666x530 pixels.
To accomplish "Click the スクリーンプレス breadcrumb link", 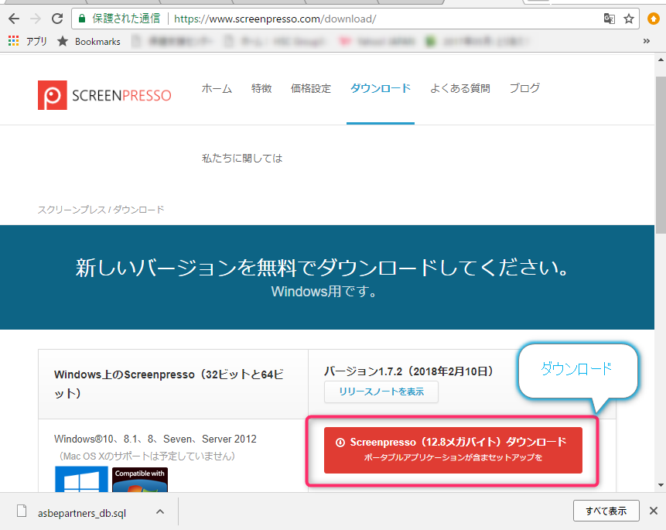I will (72, 210).
